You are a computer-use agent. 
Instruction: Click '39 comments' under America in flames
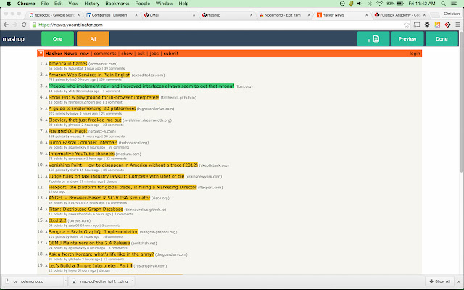point(115,68)
